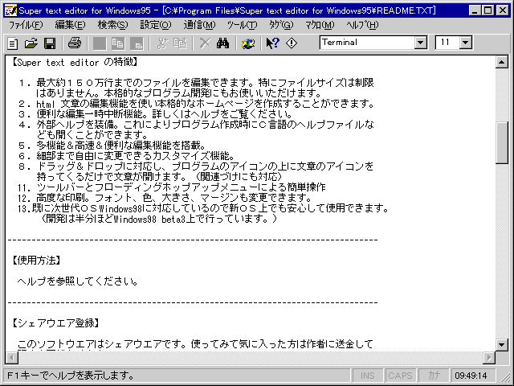Image resolution: width=514 pixels, height=386 pixels.
Task: Click the line starting with このソフトウエアはシェアウエア
Action: pos(195,344)
